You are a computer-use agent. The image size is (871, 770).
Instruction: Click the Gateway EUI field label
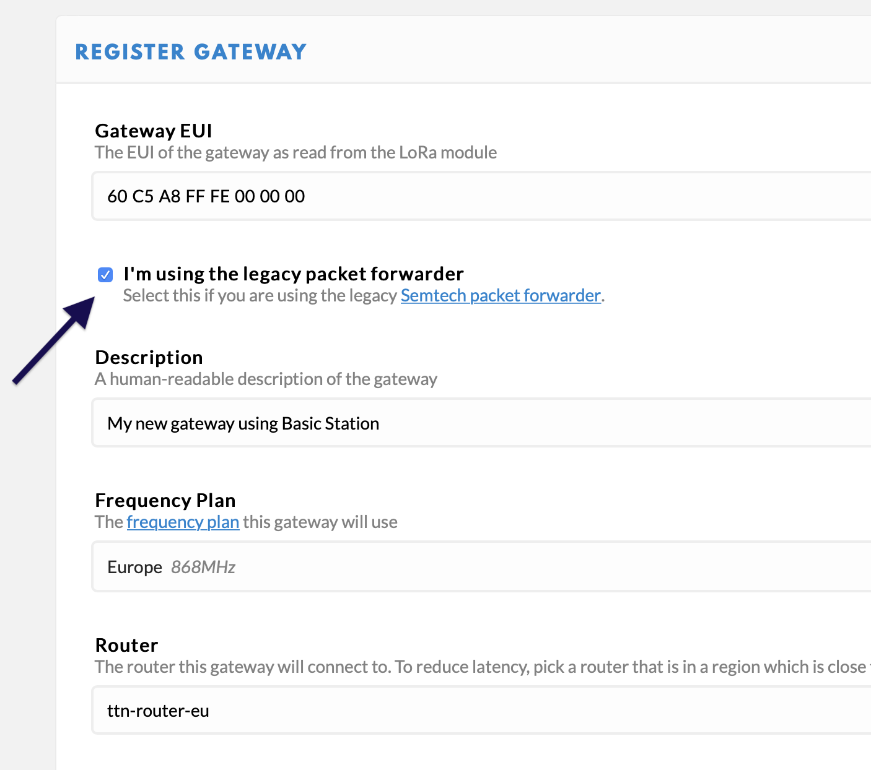point(154,131)
